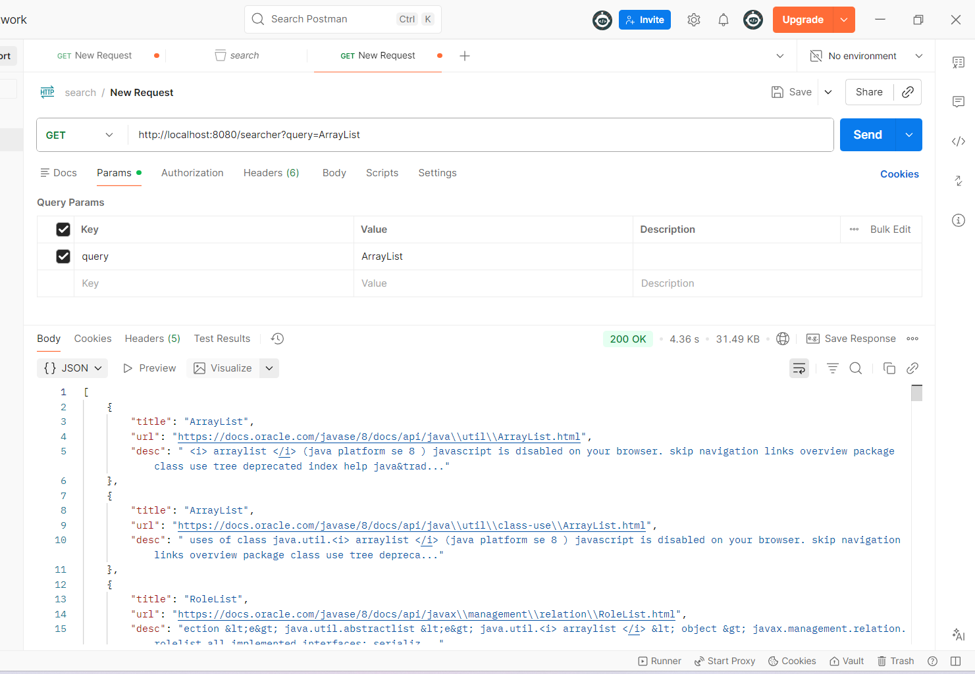Uncheck the select-all params checkbox

(x=63, y=229)
